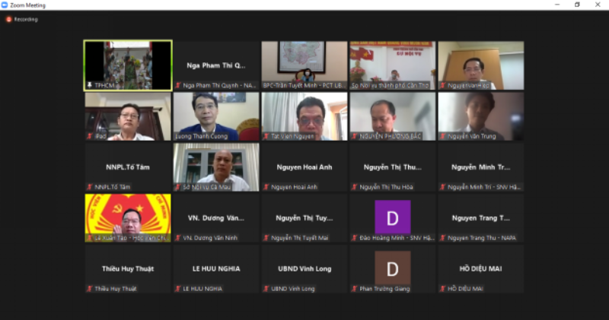
Task: Select the VN. Dương Văn Ninh tile
Action: click(x=216, y=217)
